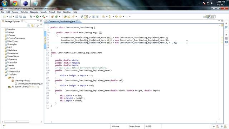
Task: Start debugging with the Debug bug icon
Action: (x=31, y=17)
